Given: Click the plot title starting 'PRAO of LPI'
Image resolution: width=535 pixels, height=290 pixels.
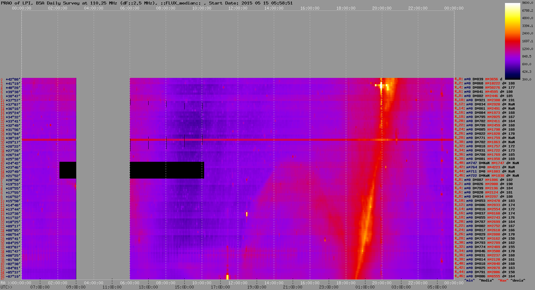Looking at the screenshot, I should tap(147, 3).
